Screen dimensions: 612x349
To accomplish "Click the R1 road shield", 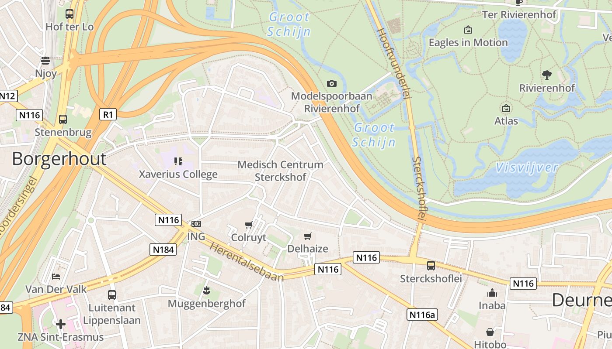I will tap(108, 114).
